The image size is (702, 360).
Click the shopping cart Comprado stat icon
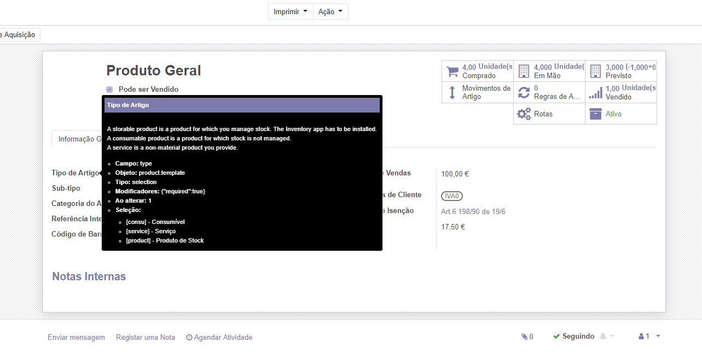click(452, 72)
